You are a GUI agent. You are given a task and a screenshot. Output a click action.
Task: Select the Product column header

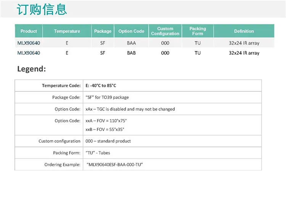point(29,31)
